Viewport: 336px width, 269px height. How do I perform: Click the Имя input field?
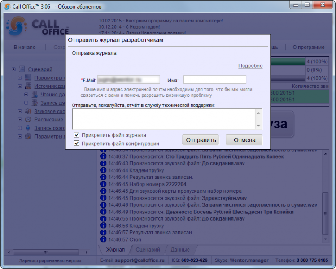click(x=215, y=80)
